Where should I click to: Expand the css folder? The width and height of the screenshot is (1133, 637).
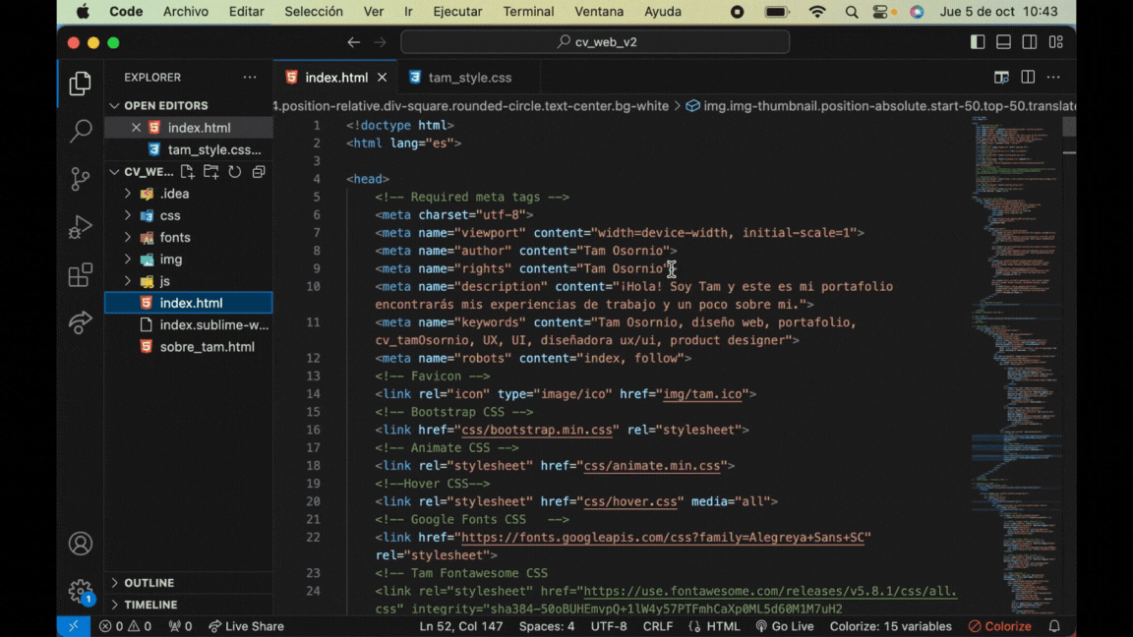[170, 215]
